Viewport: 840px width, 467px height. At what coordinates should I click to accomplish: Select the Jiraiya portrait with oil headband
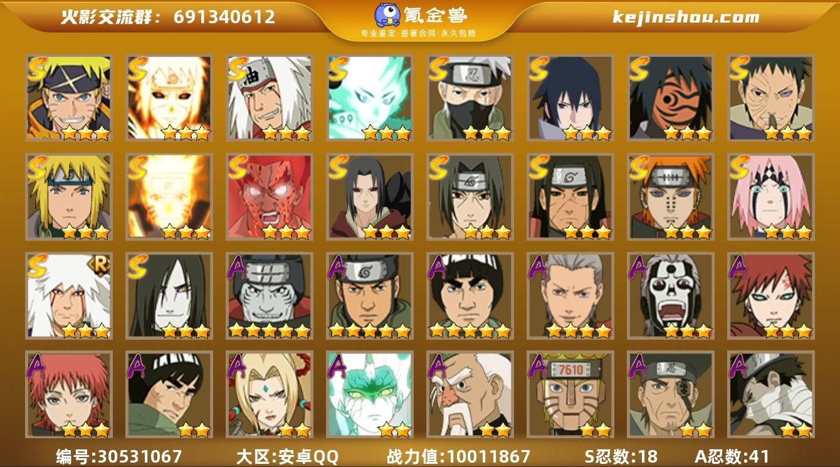[270, 98]
